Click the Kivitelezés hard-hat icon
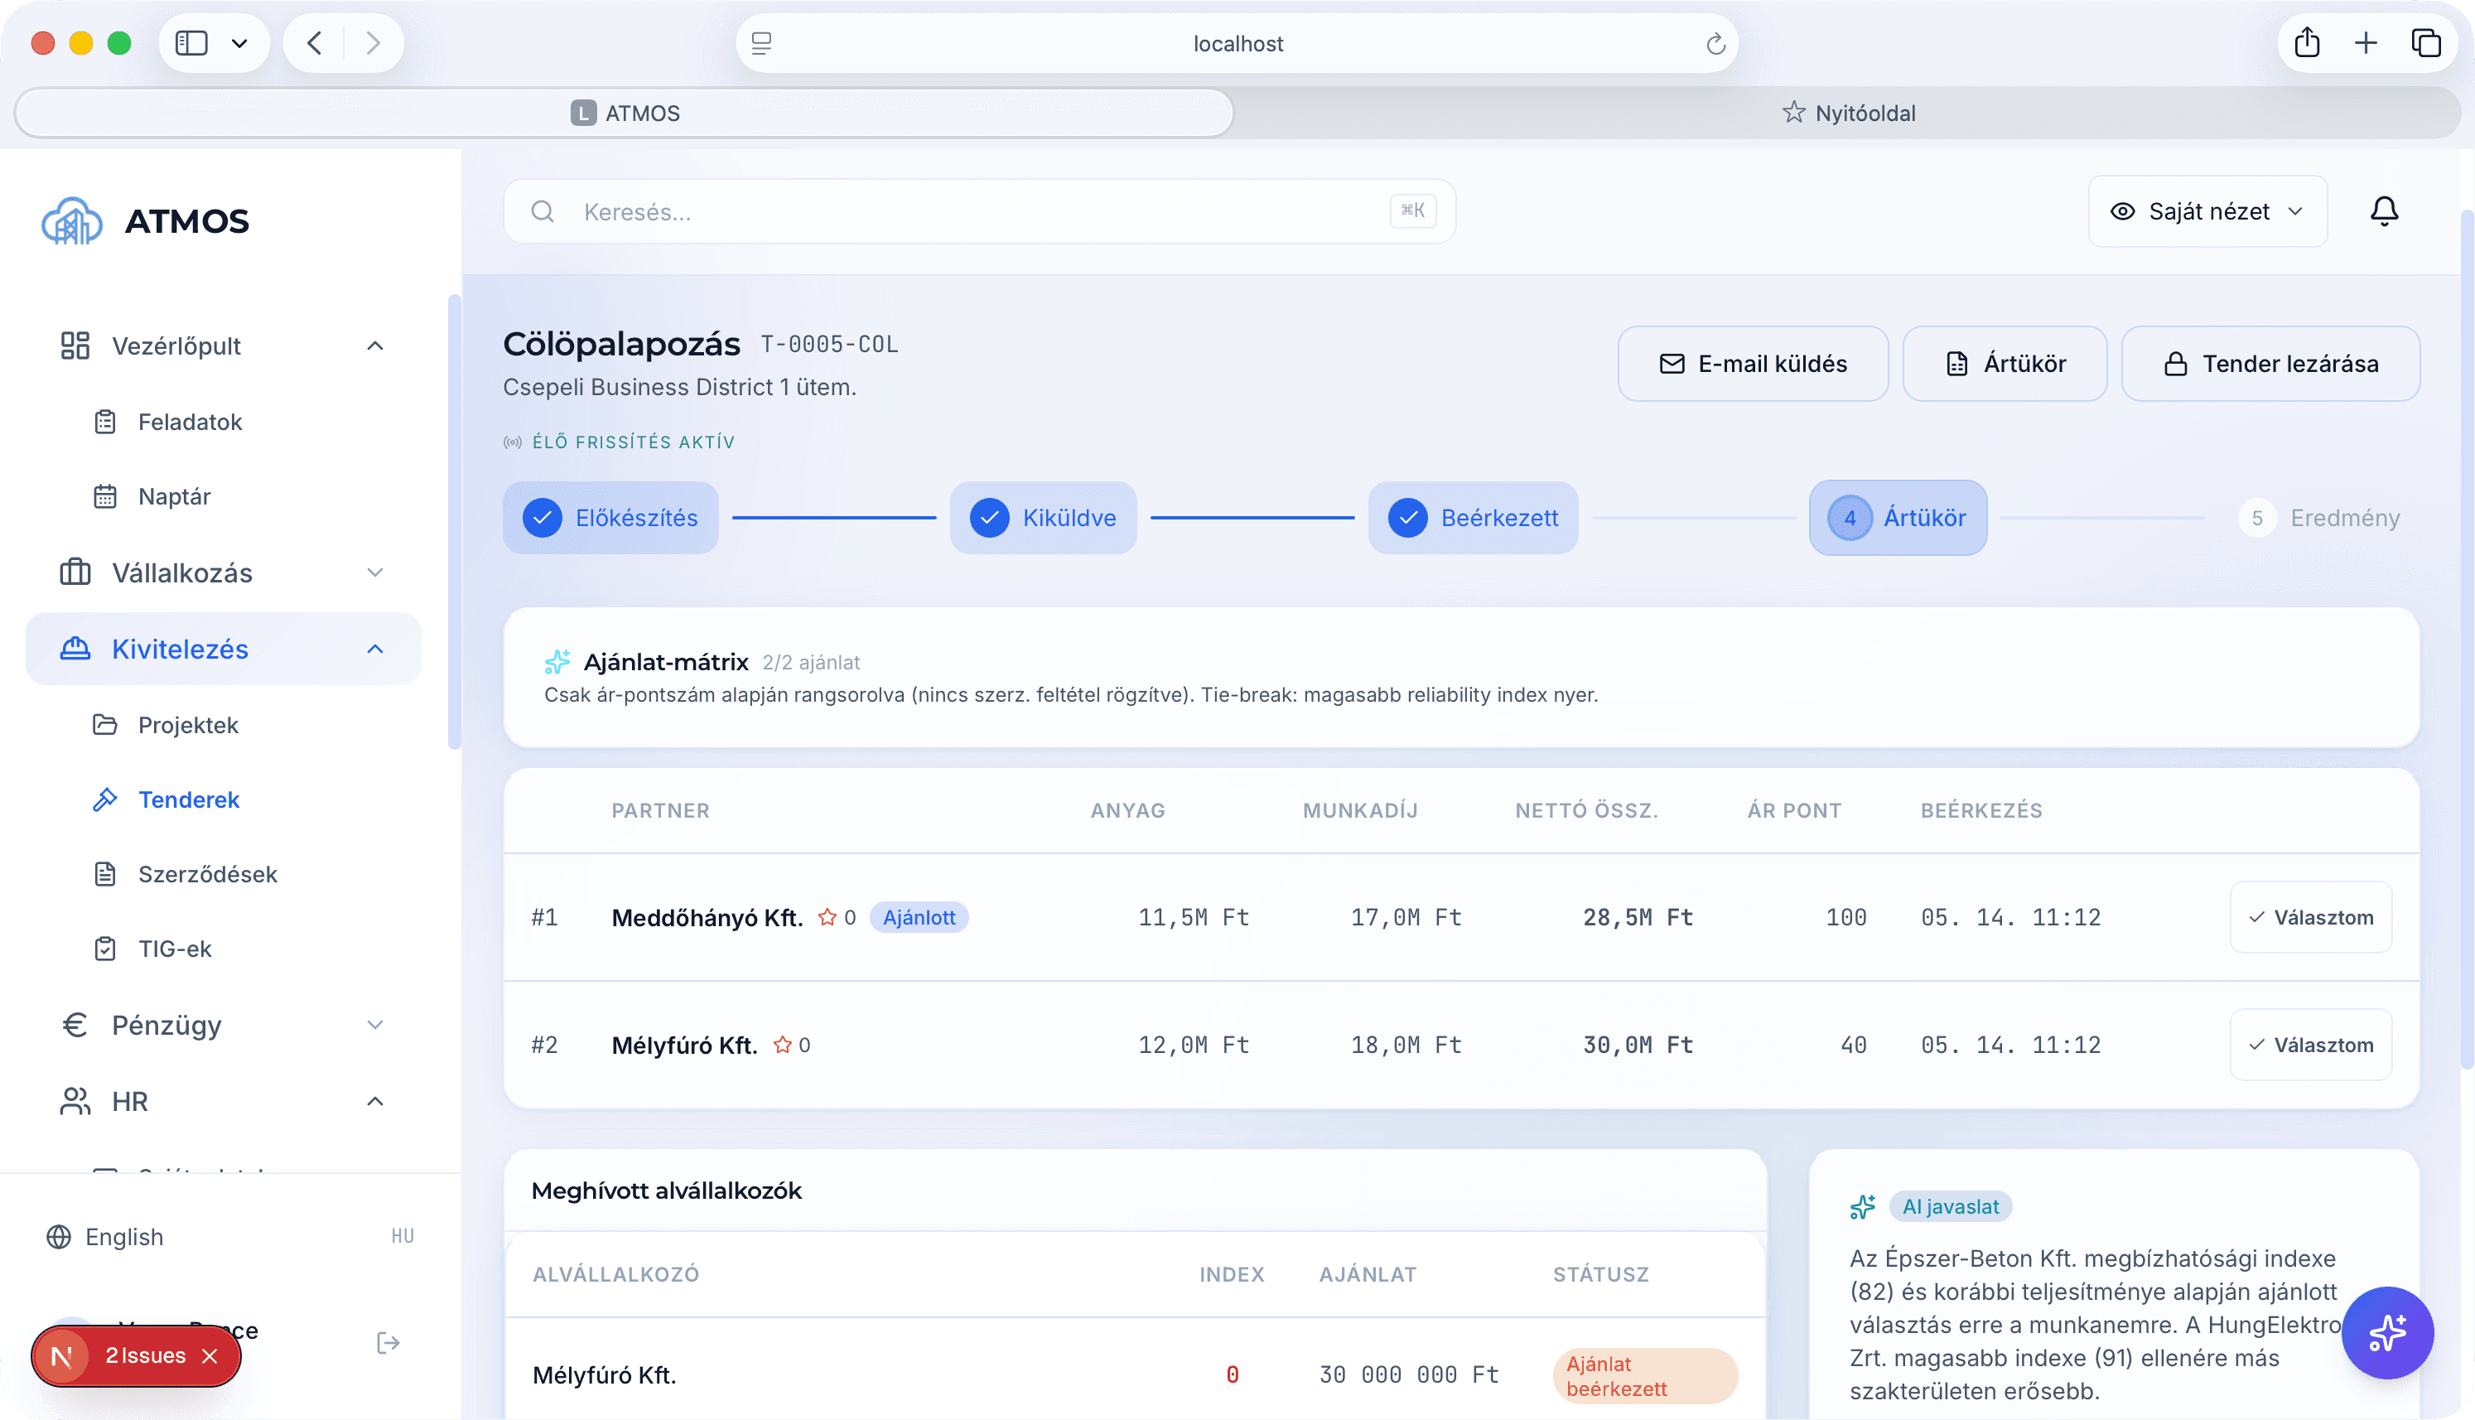The image size is (2475, 1420). tap(75, 649)
